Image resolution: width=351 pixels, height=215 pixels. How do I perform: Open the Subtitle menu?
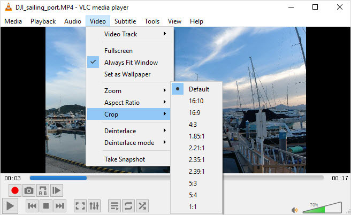[125, 21]
